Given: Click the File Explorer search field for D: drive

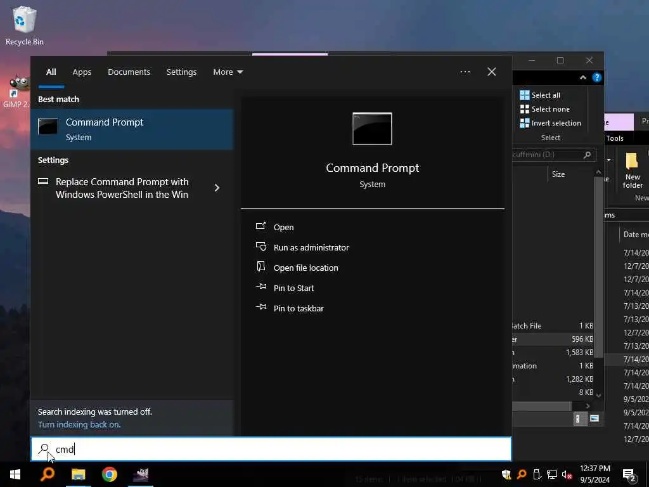Looking at the screenshot, I should click(554, 155).
